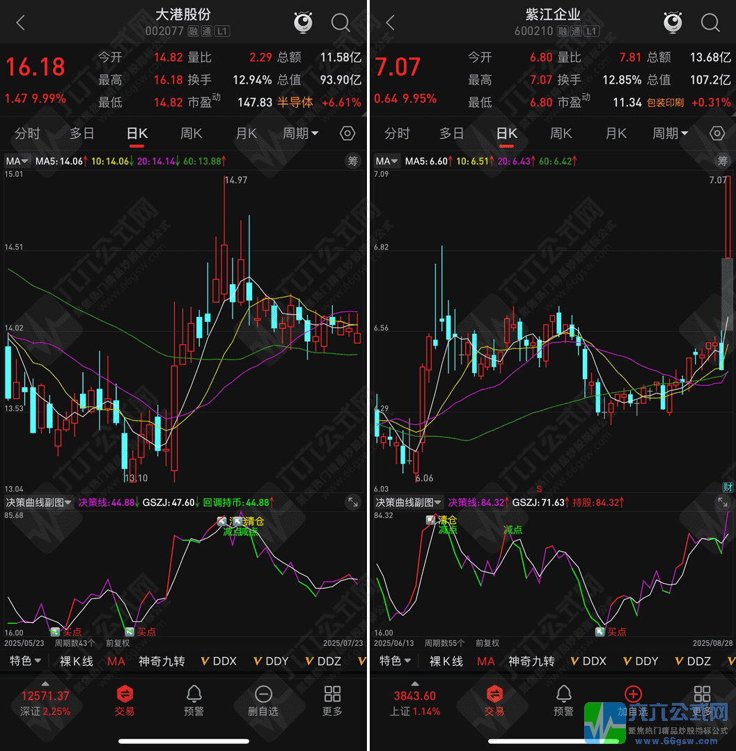Open MA indicator dropdown on 紫江企业 chart

click(386, 161)
